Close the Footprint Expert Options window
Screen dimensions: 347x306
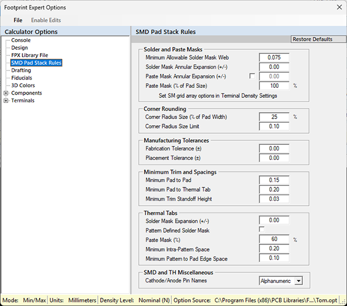(337, 7)
